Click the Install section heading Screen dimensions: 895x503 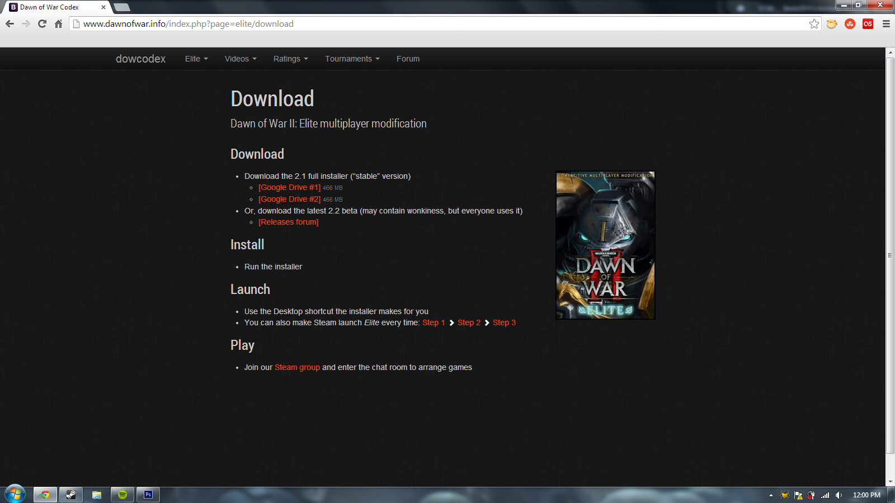[x=247, y=245]
